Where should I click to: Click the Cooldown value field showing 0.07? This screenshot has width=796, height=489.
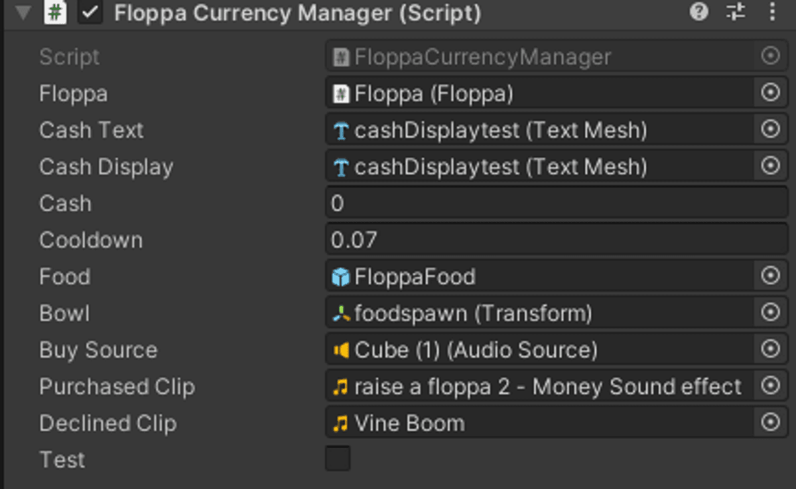point(557,239)
